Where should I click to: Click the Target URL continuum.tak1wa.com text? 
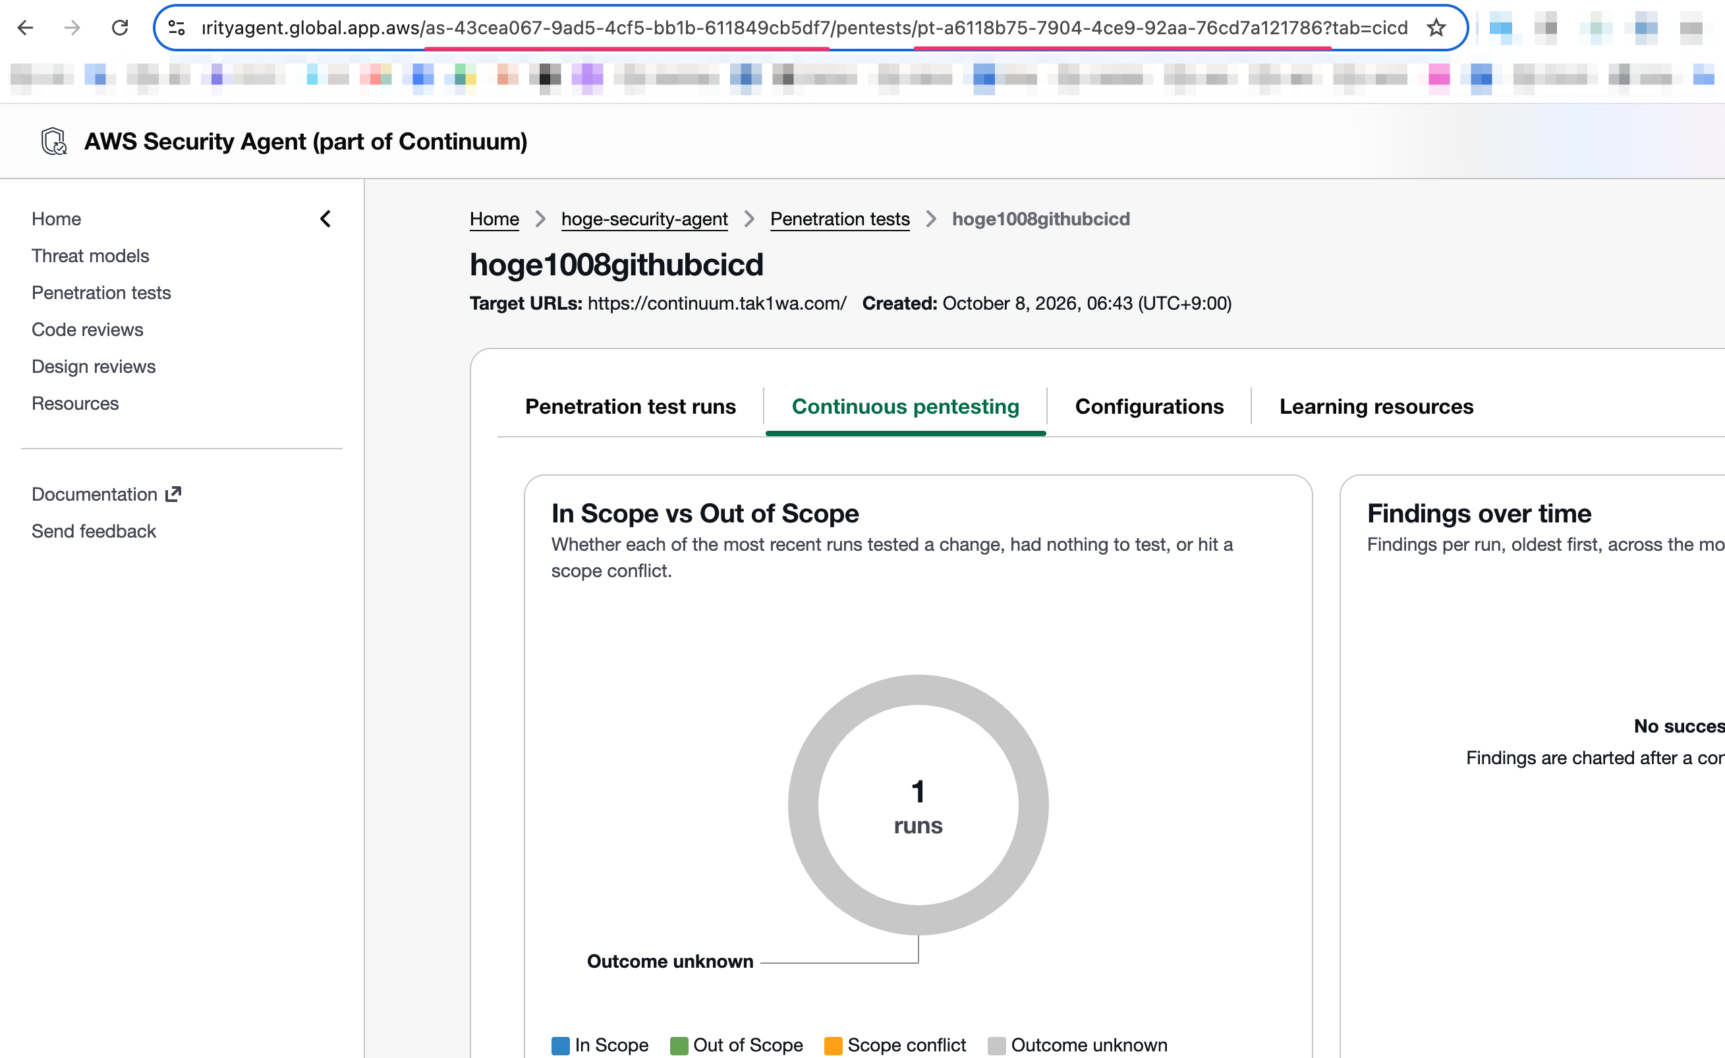[717, 303]
